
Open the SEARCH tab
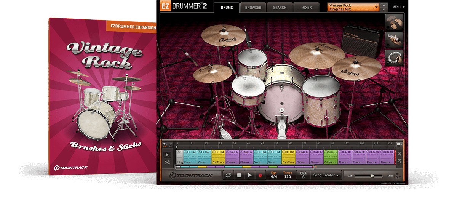click(280, 8)
